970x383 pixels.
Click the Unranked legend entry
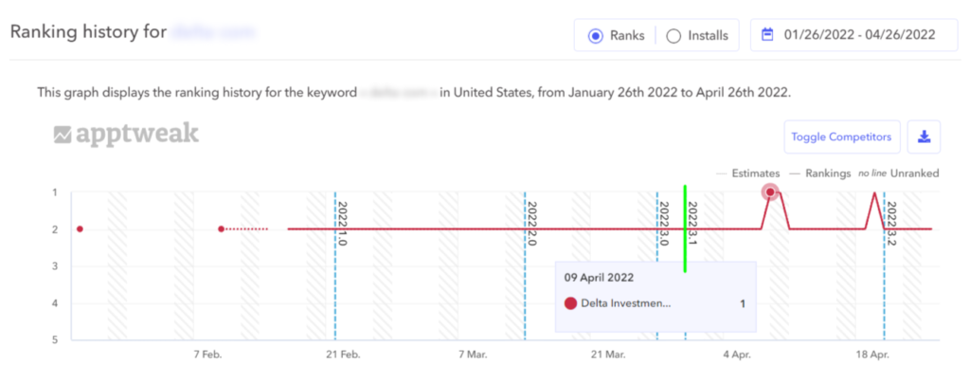898,173
